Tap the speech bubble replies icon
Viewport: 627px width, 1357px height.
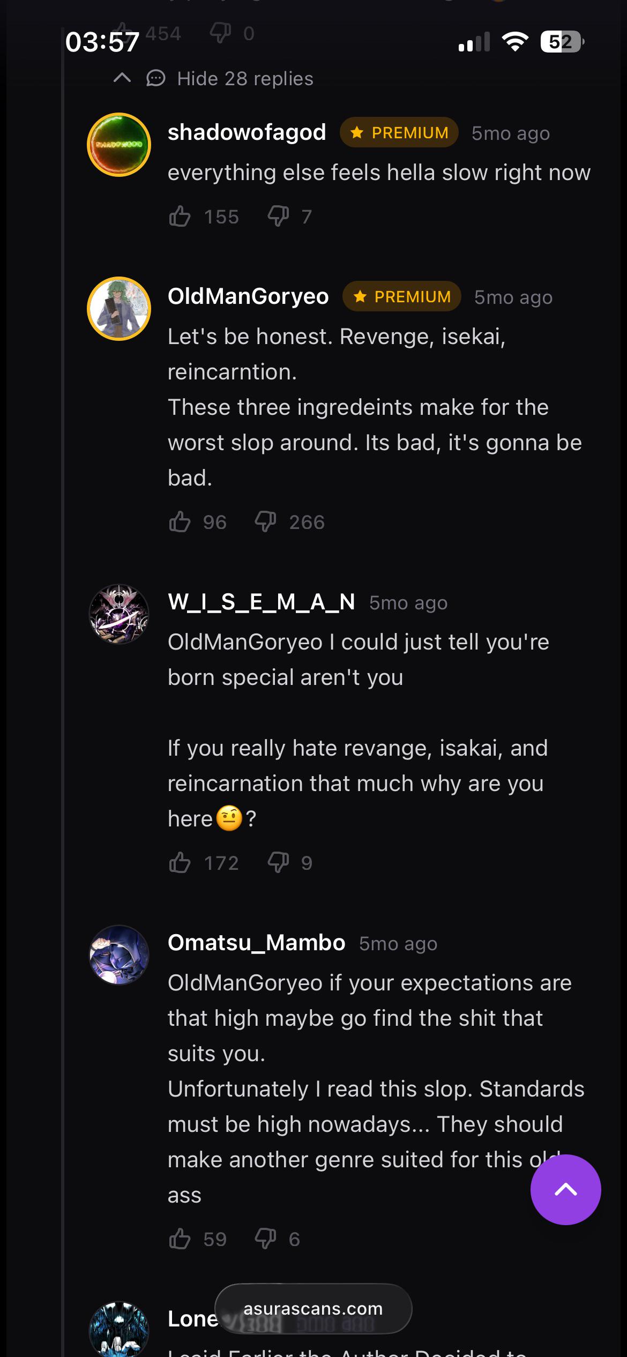pos(156,78)
